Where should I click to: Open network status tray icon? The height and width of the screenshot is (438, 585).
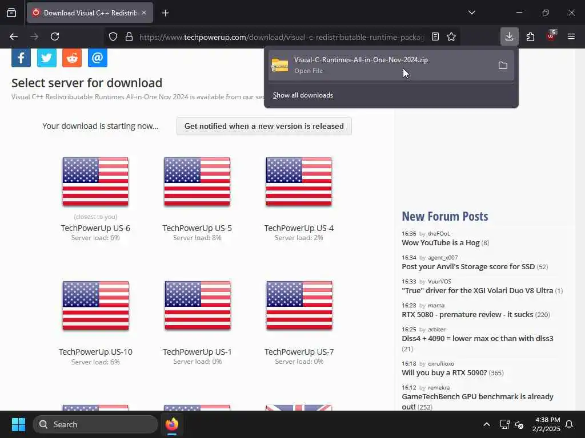click(x=504, y=424)
